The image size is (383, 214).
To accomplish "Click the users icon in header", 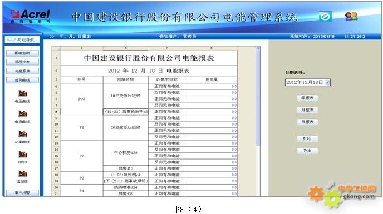I will click(x=351, y=16).
